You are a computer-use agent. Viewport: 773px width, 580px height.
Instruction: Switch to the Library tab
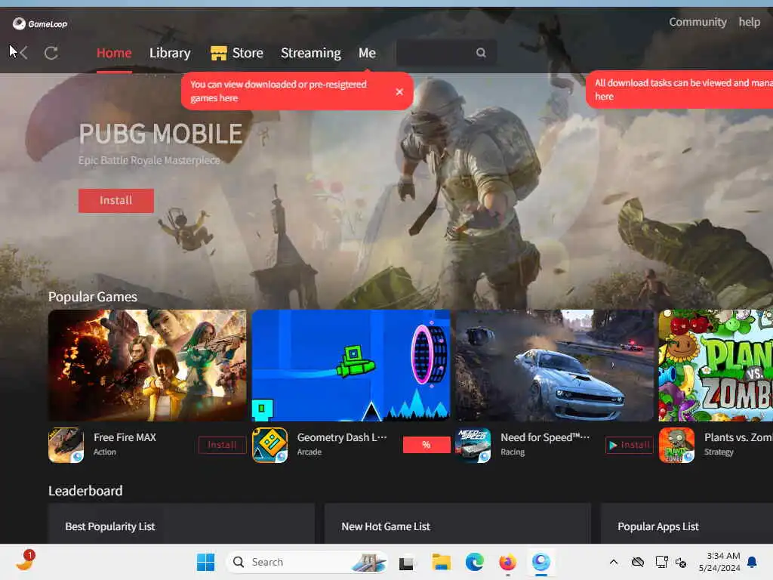[170, 53]
